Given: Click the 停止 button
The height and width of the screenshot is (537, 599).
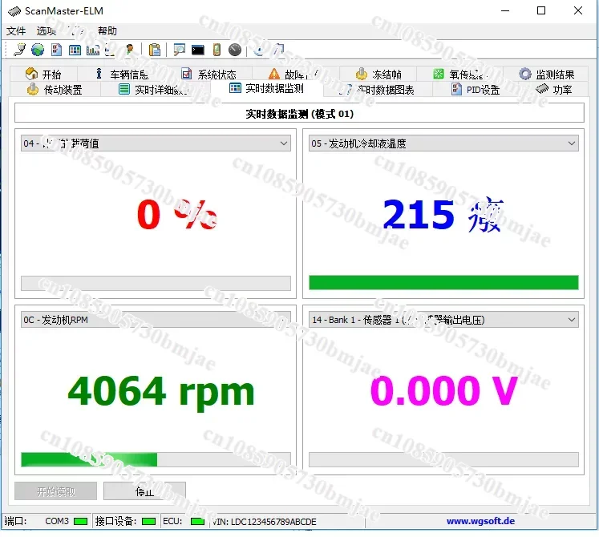Looking at the screenshot, I should pyautogui.click(x=145, y=491).
